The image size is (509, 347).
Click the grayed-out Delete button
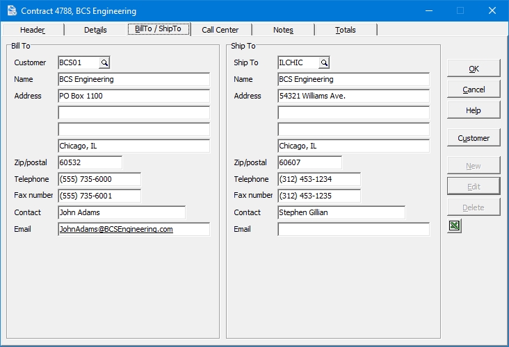[x=474, y=208]
